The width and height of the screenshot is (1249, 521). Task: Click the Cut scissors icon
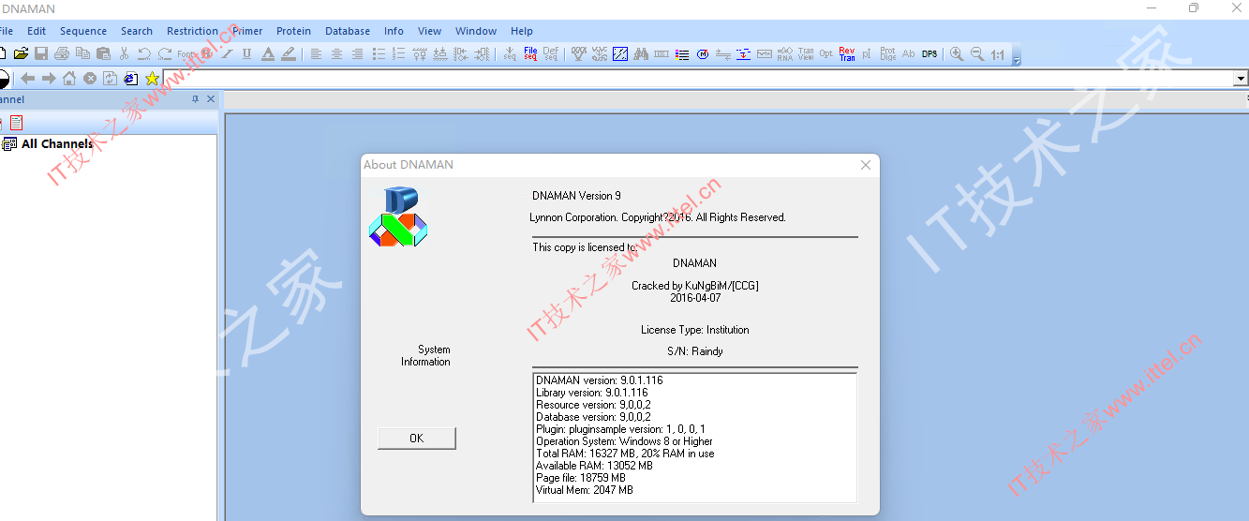coord(124,54)
